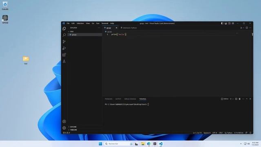This screenshot has width=261, height=147.
Task: Close the go.py editor tab
Action: pos(116,28)
